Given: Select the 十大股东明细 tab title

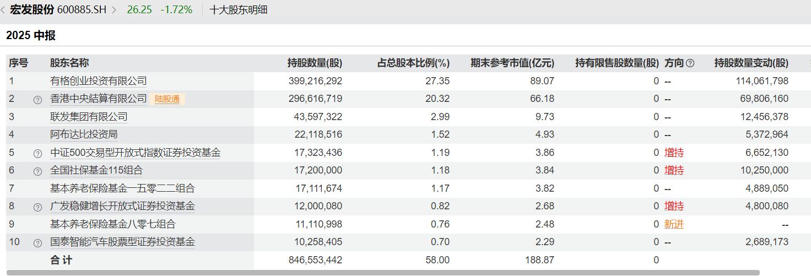Looking at the screenshot, I should pyautogui.click(x=238, y=10).
